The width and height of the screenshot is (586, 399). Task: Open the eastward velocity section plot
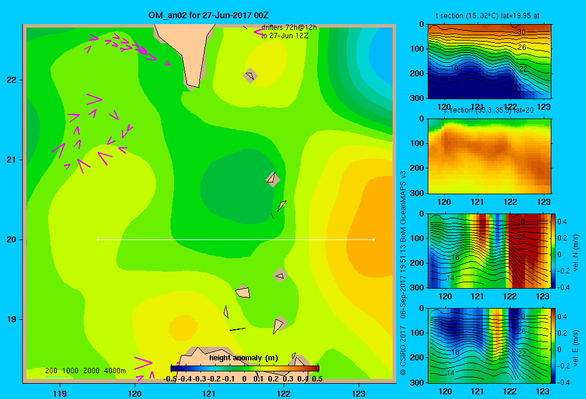(x=489, y=346)
